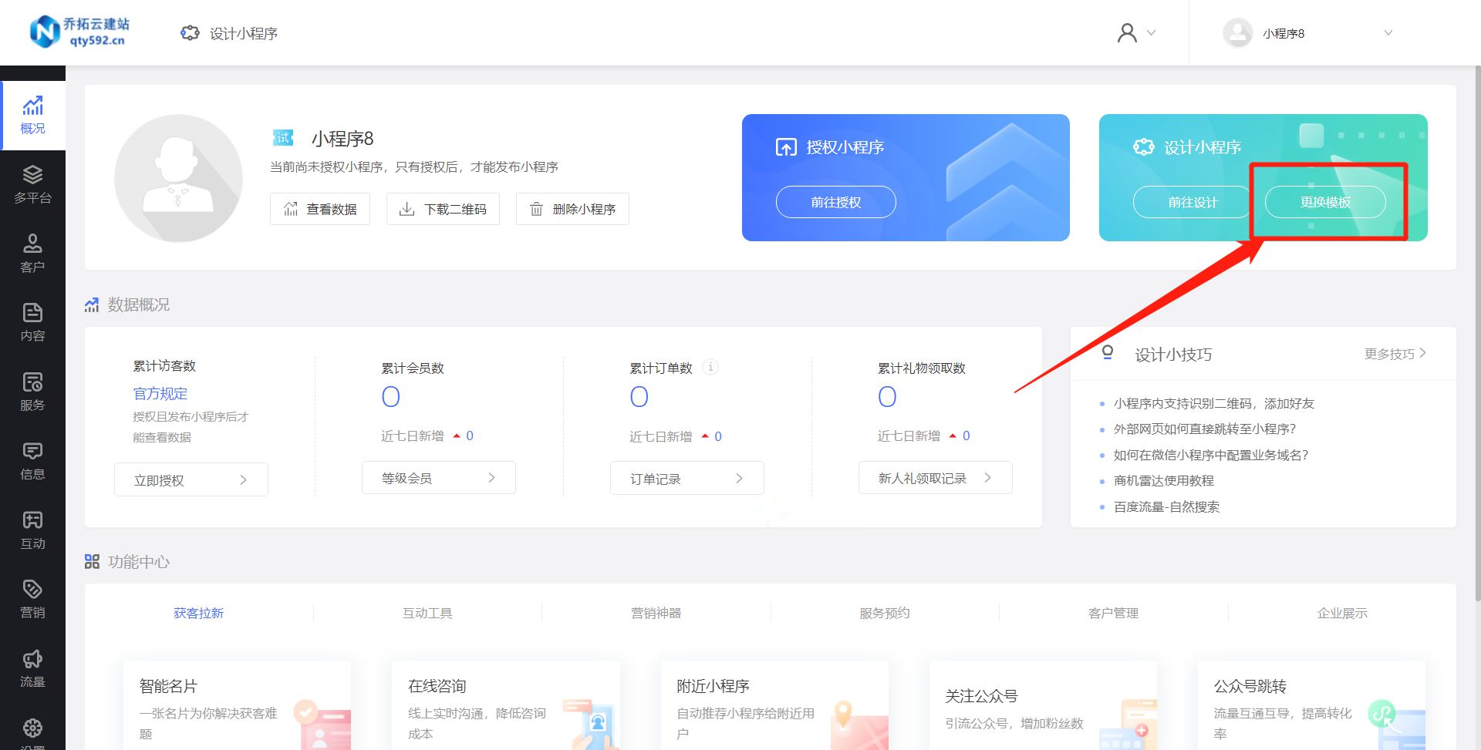The image size is (1481, 750).
Task: Click the 更换模板 button
Action: click(1324, 201)
